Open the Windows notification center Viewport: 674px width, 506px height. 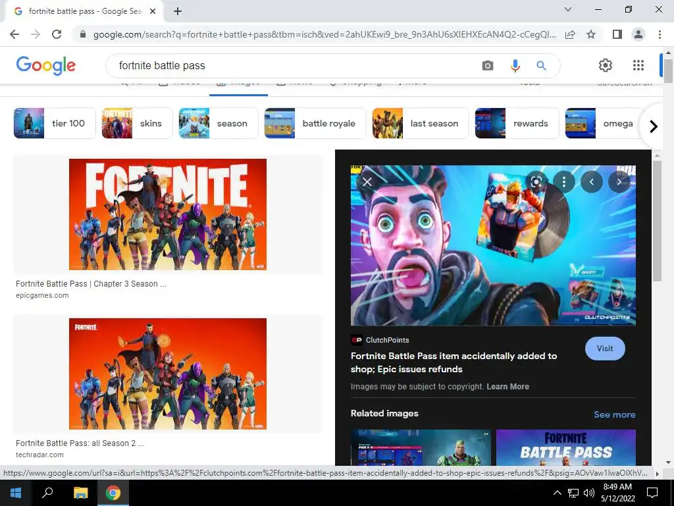[652, 493]
